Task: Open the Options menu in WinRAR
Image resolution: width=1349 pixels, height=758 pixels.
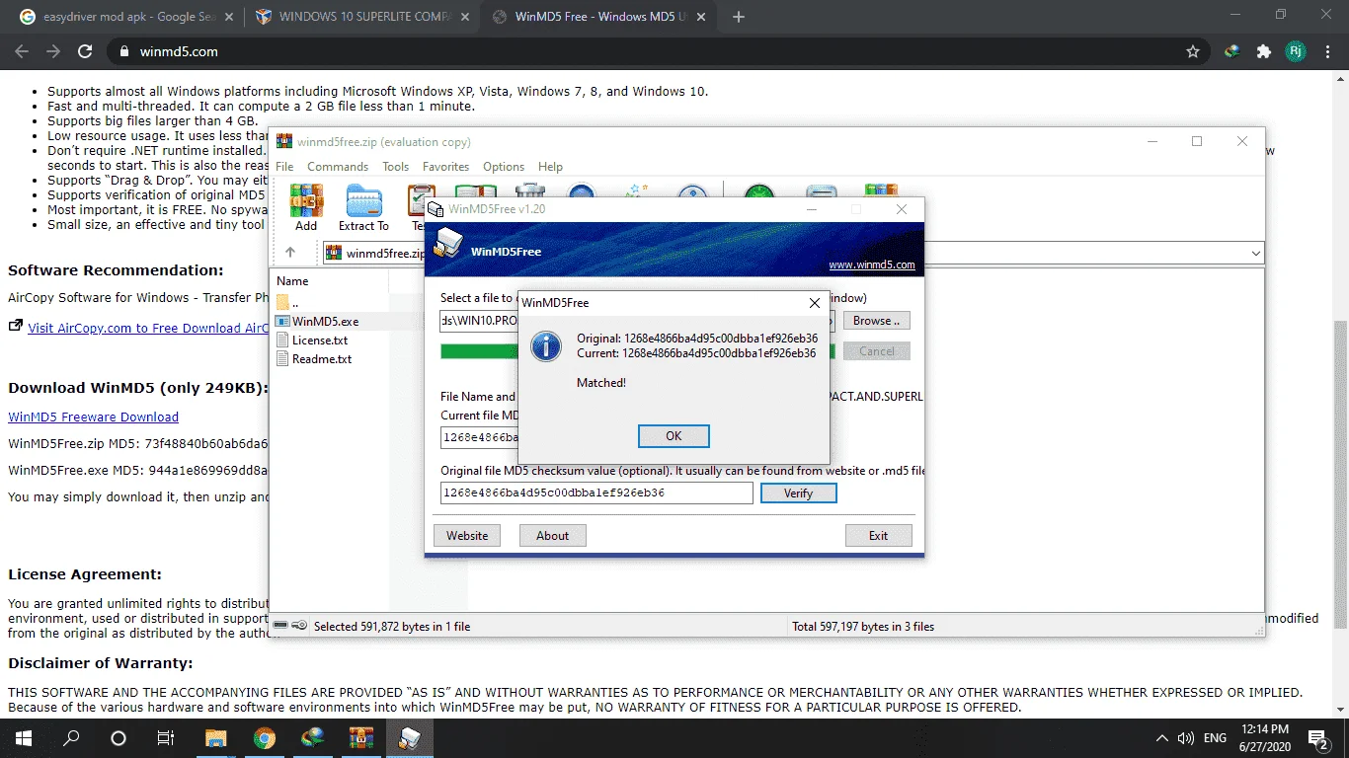Action: 504,167
